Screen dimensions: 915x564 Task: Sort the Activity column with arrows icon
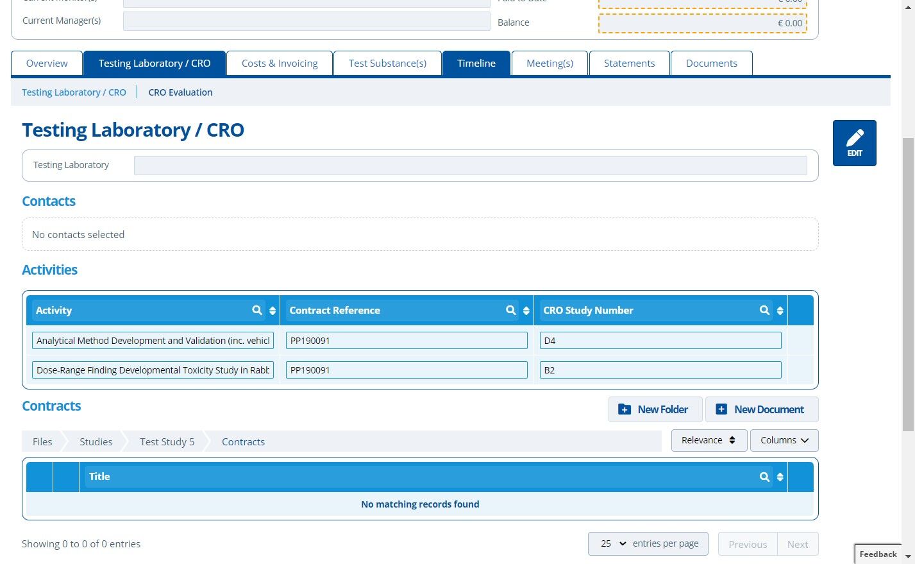pyautogui.click(x=273, y=311)
